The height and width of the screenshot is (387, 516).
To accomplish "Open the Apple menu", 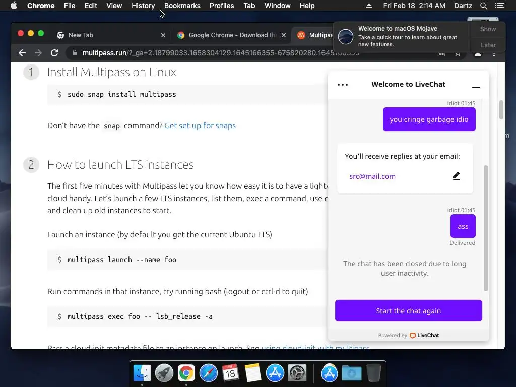I will (x=14, y=6).
